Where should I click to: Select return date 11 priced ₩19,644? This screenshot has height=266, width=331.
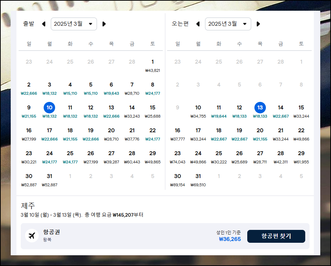point(219,112)
